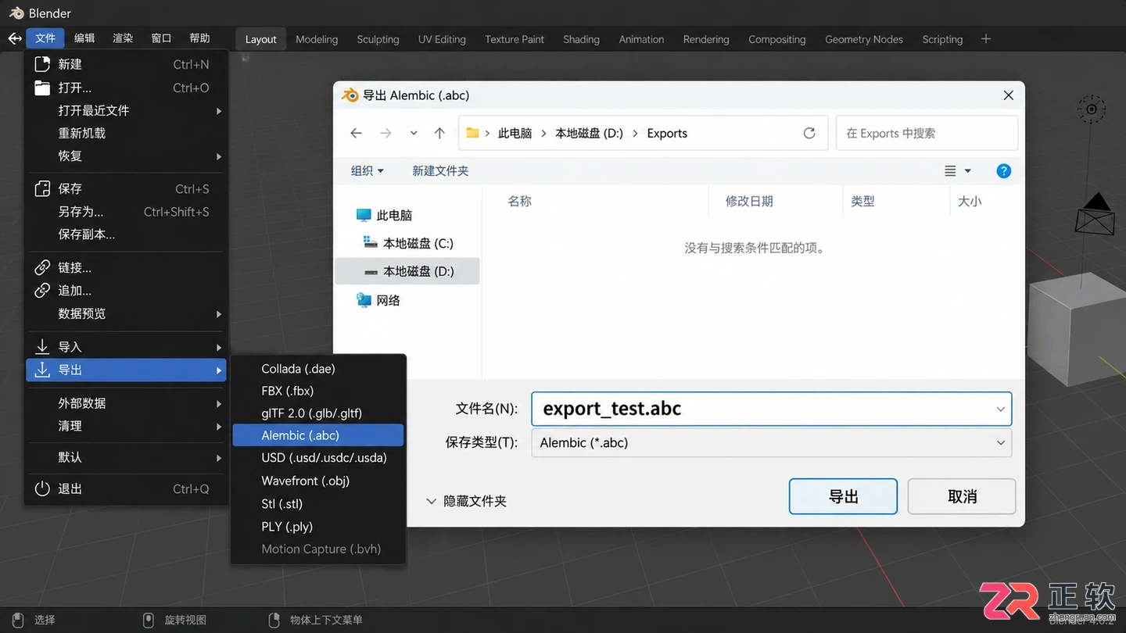Image resolution: width=1126 pixels, height=633 pixels.
Task: Switch to the Sculpting workspace tab
Action: coord(378,39)
